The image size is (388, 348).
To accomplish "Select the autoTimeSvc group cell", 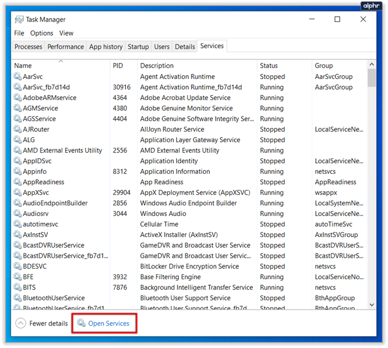I will tap(333, 224).
